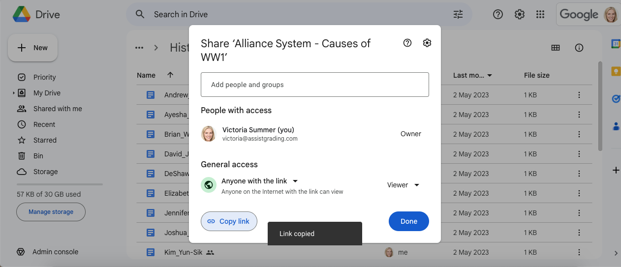Open the Google Calendar side panel icon
The image size is (621, 267).
click(615, 44)
